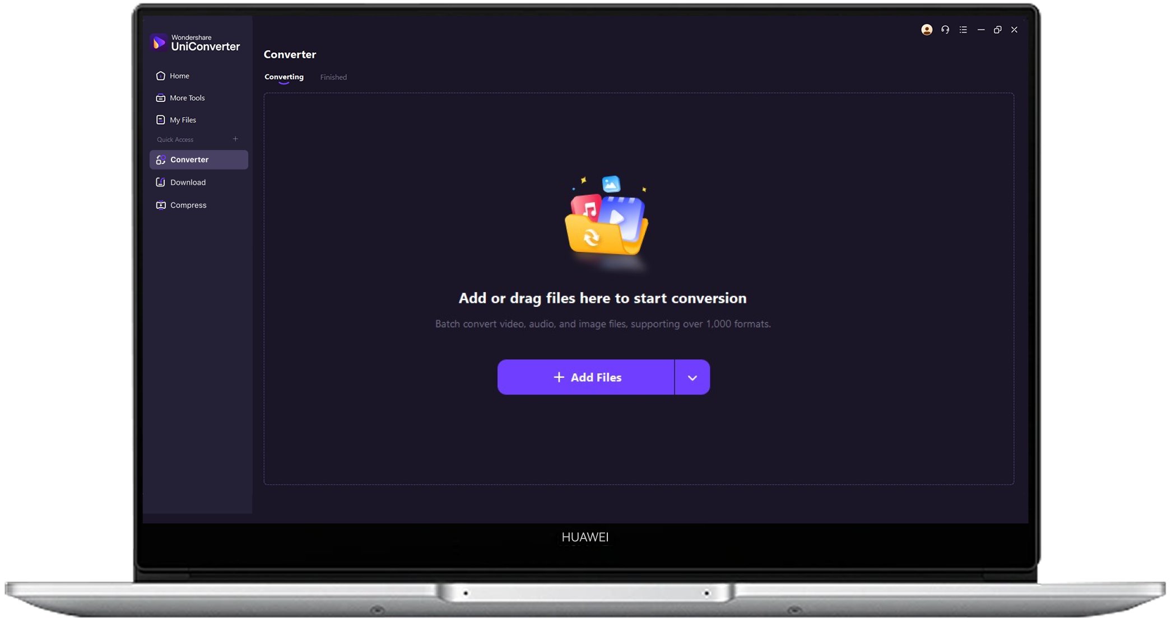
Task: Restore down the application window
Action: point(997,30)
